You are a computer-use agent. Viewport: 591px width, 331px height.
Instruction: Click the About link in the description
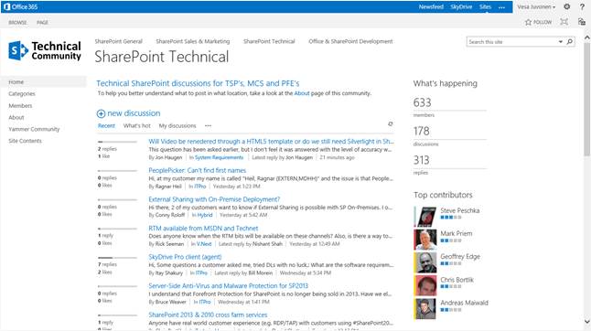[302, 93]
